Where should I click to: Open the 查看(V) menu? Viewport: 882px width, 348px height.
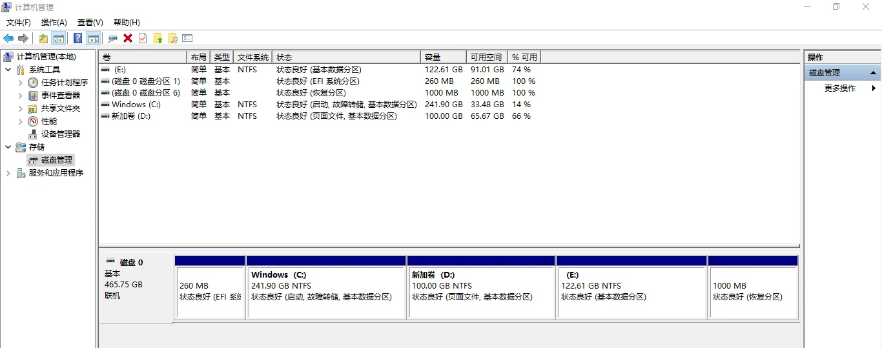90,23
